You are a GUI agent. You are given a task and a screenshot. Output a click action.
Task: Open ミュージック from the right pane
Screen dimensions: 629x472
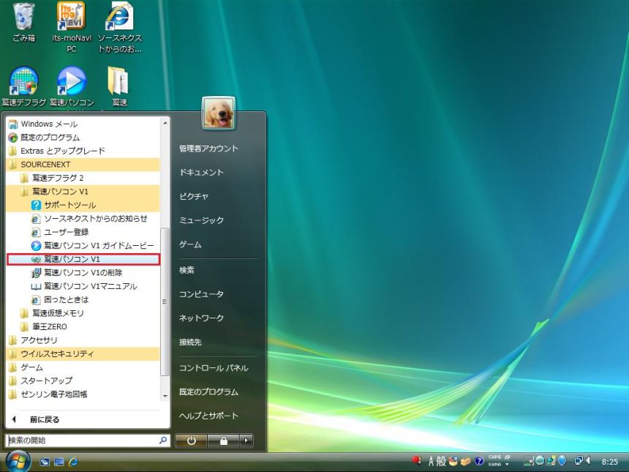(x=201, y=220)
